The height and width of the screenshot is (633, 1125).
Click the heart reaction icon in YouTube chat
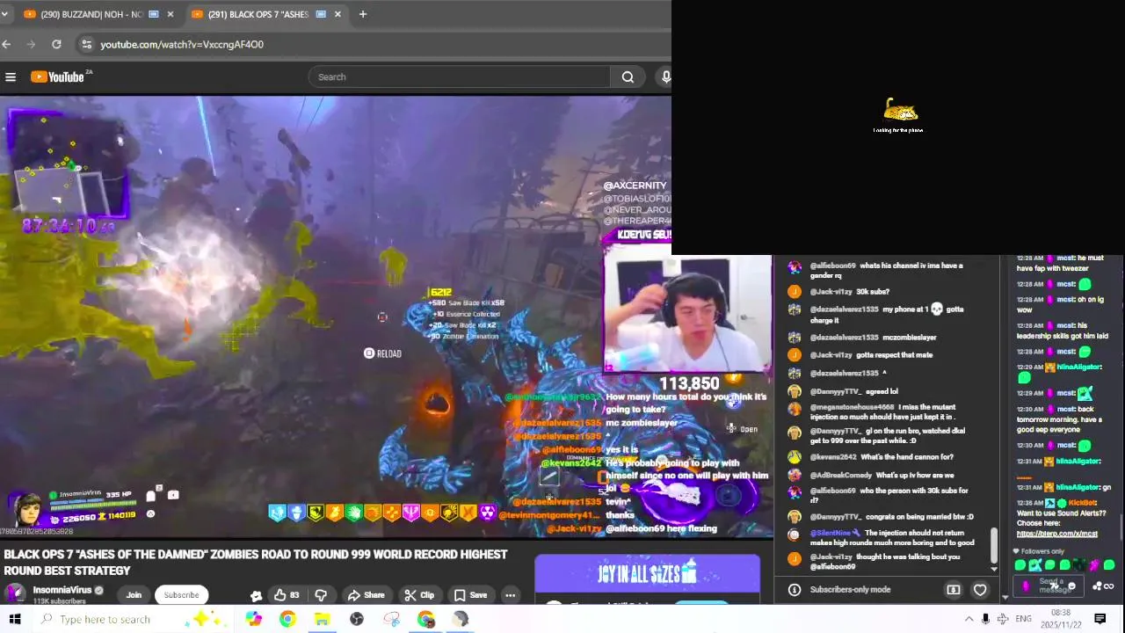[x=980, y=590]
